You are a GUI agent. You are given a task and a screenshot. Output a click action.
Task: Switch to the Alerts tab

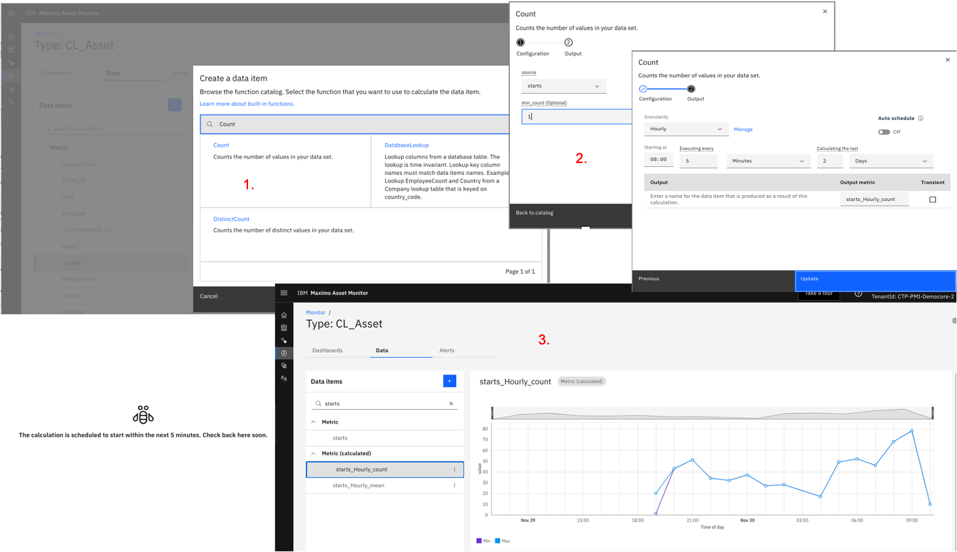click(446, 350)
